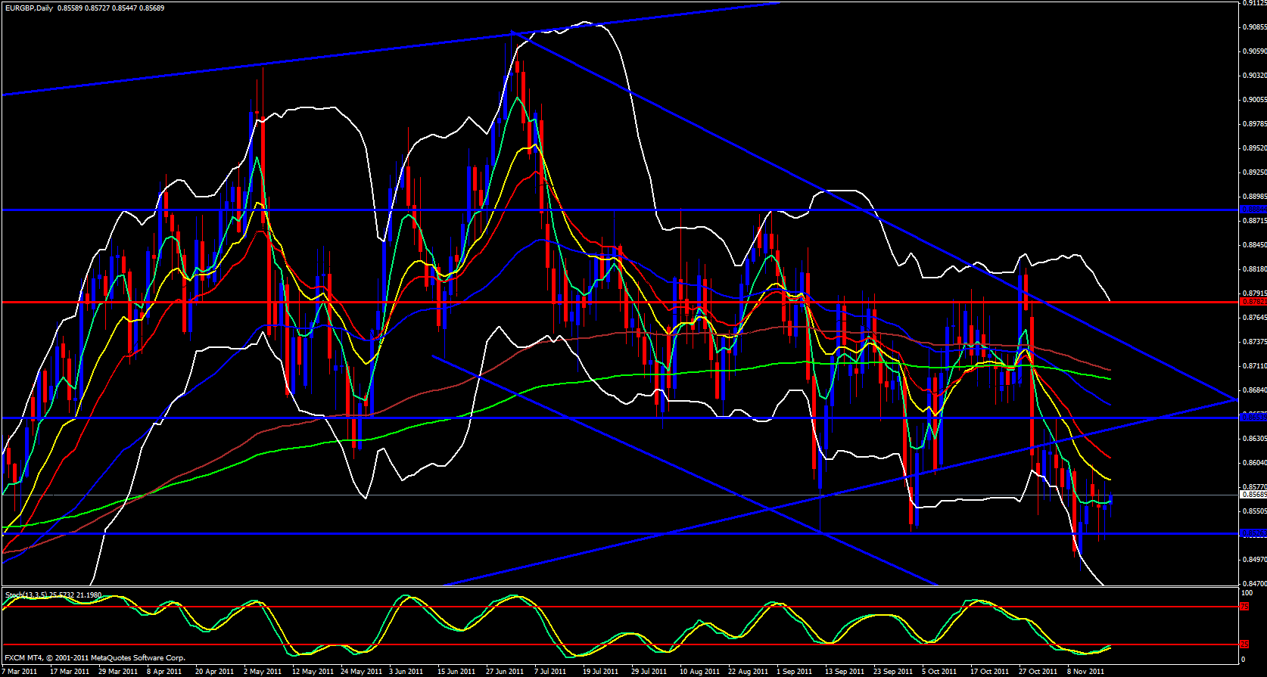The height and width of the screenshot is (677, 1267).
Task: Click the 0.89520 price axis label
Action: click(1254, 148)
